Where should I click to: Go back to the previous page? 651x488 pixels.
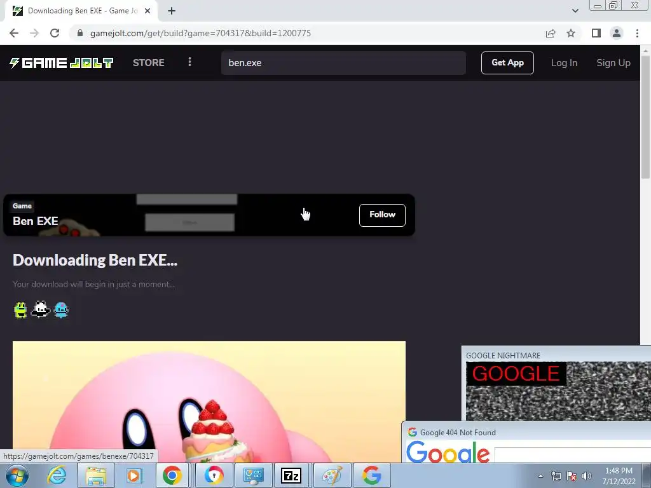(14, 33)
